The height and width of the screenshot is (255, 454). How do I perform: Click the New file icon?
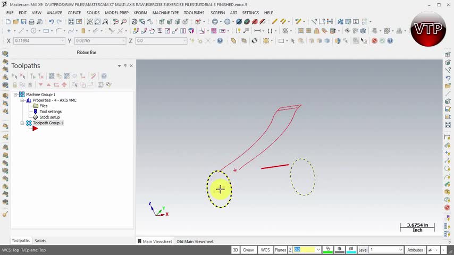[x=8, y=22]
